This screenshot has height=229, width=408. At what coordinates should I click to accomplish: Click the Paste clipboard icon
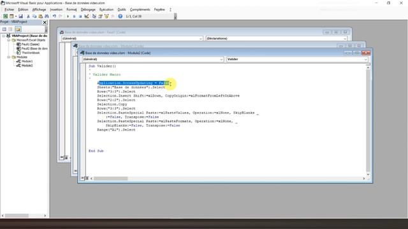[40, 16]
